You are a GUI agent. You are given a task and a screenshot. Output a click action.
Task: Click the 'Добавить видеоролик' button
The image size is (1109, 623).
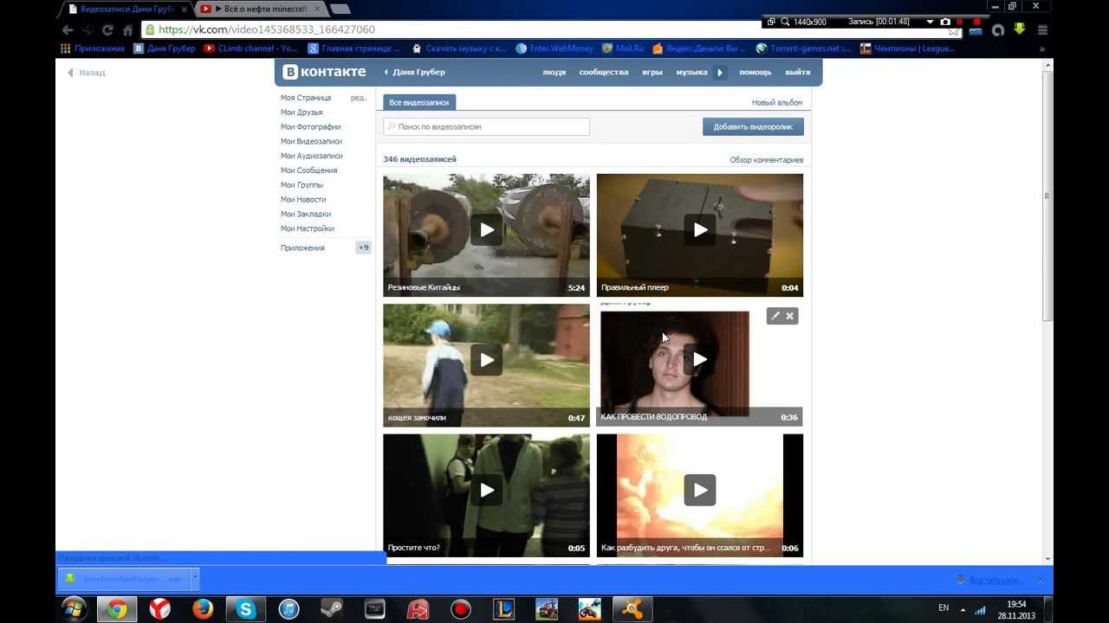point(753,126)
